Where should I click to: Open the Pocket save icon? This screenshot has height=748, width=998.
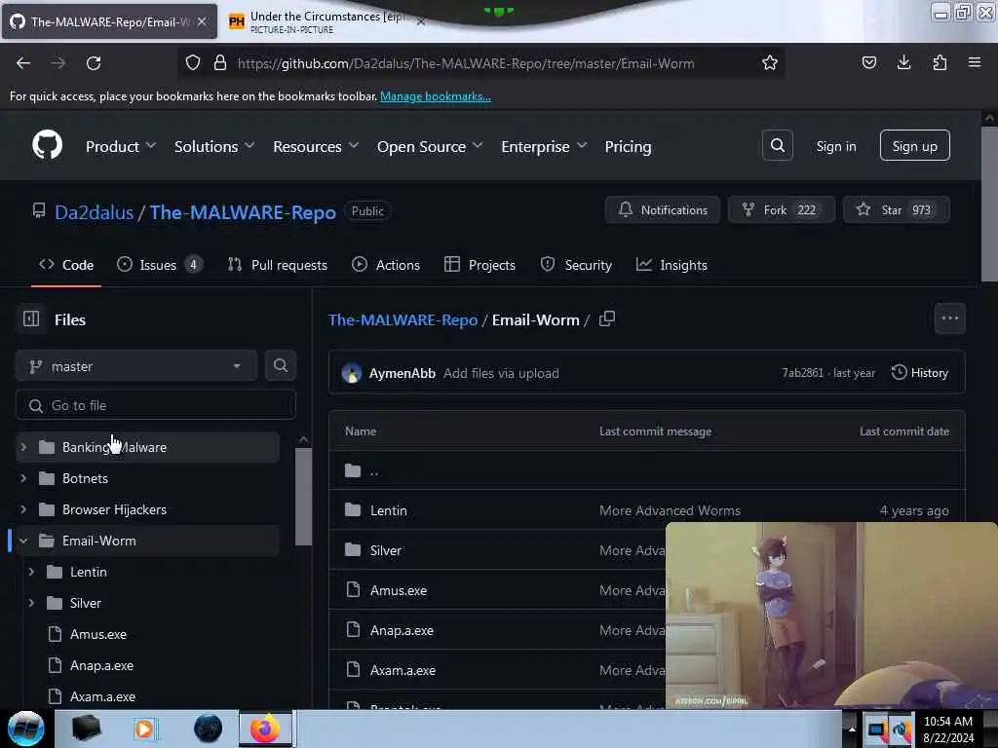point(868,62)
